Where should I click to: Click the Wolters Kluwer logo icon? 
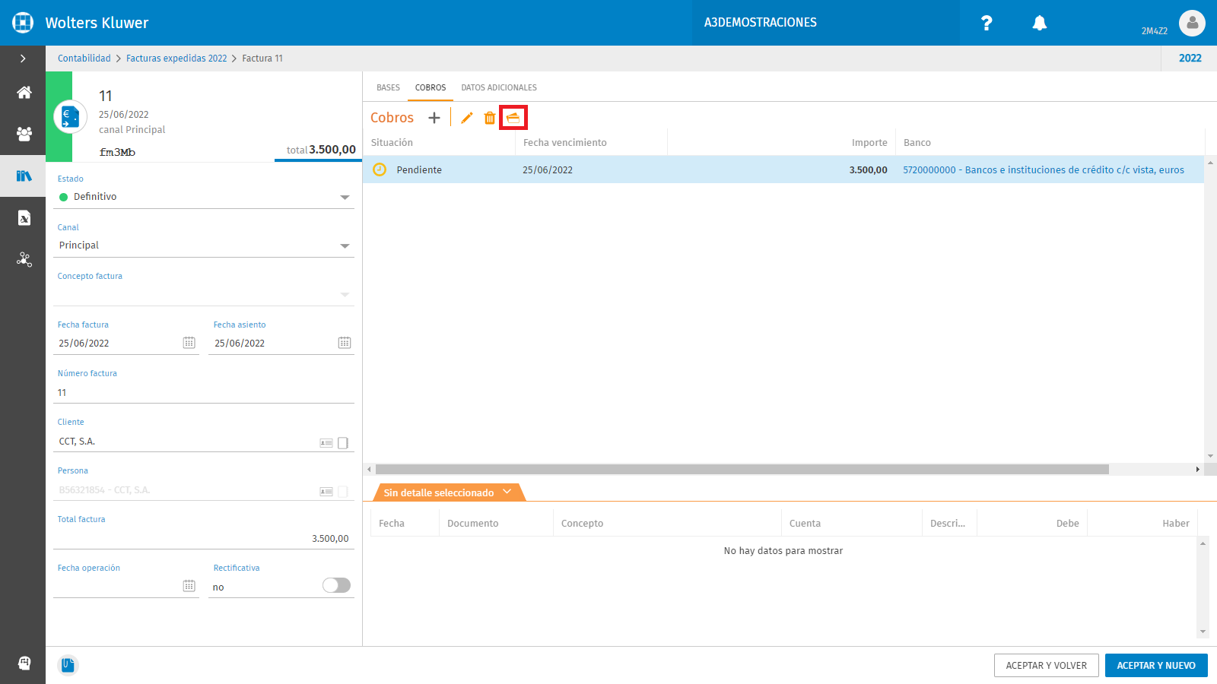tap(23, 23)
